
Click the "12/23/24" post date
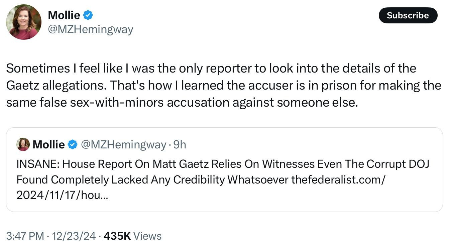coord(74,236)
